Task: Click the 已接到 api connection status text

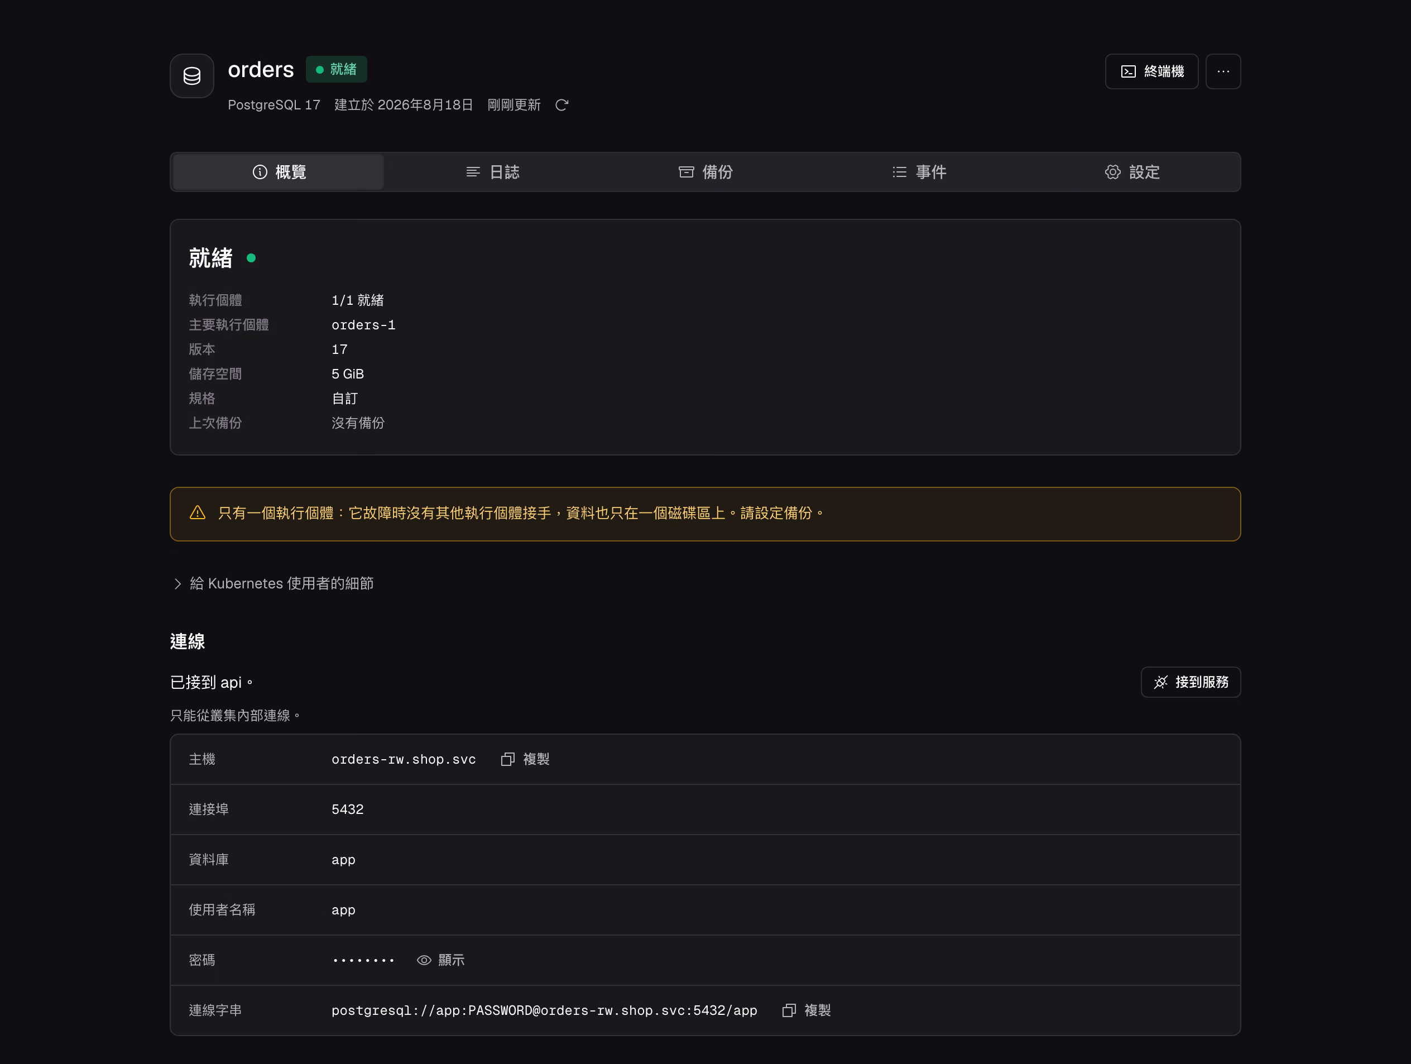Action: coord(212,683)
